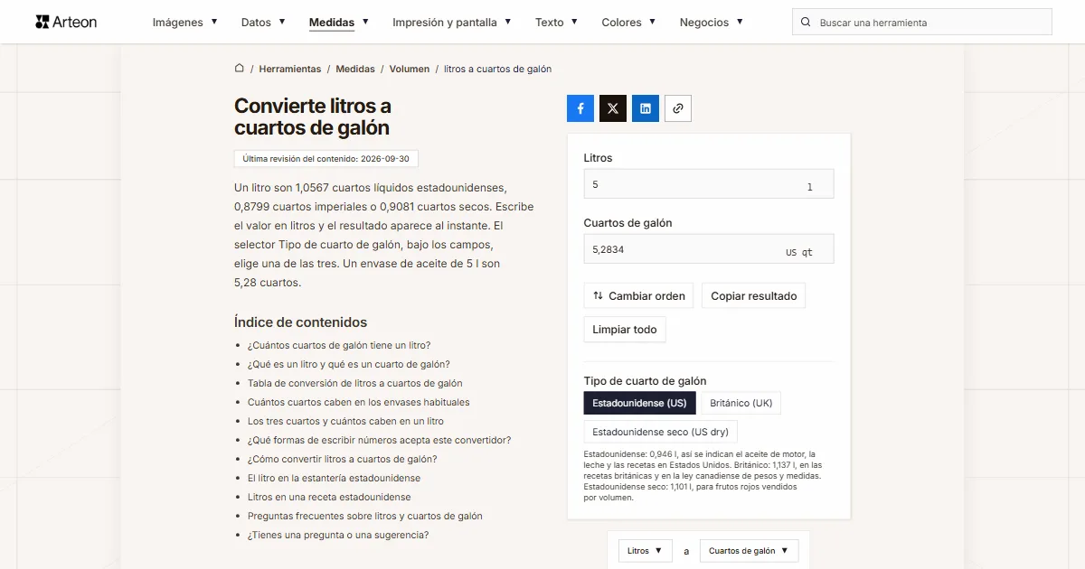Screen dimensions: 1085x569
Task: Expand the Negocios dropdown
Action: (x=712, y=23)
